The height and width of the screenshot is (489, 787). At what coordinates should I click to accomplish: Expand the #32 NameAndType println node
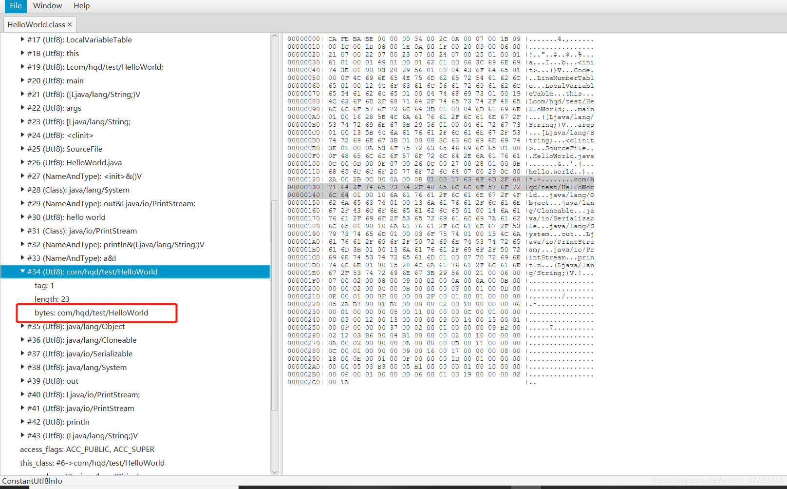click(22, 244)
